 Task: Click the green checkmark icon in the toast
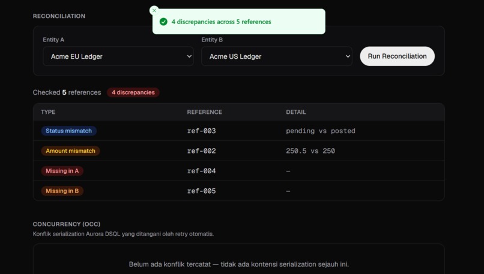click(x=163, y=22)
